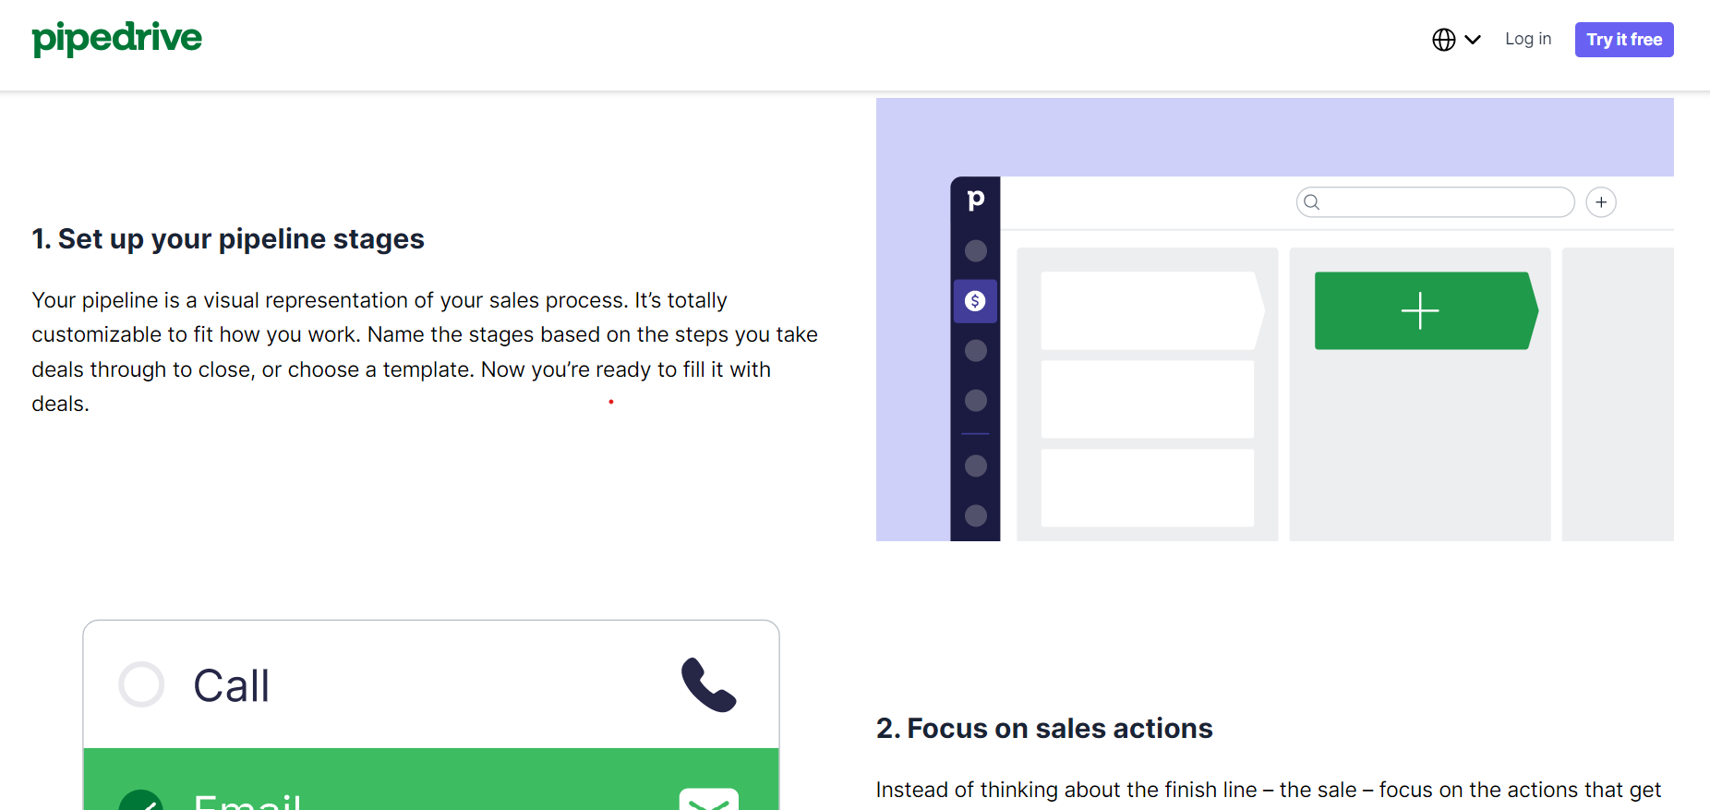The image size is (1710, 810).
Task: Click the top gray sidebar dot
Action: pos(976,251)
